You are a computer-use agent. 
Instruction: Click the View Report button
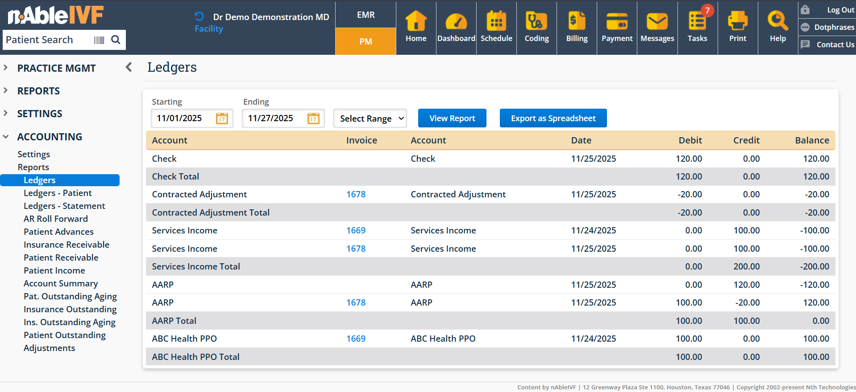tap(452, 118)
